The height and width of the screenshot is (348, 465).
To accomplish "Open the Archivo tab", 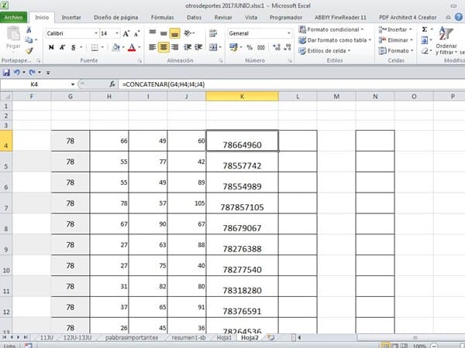I will click(x=13, y=18).
